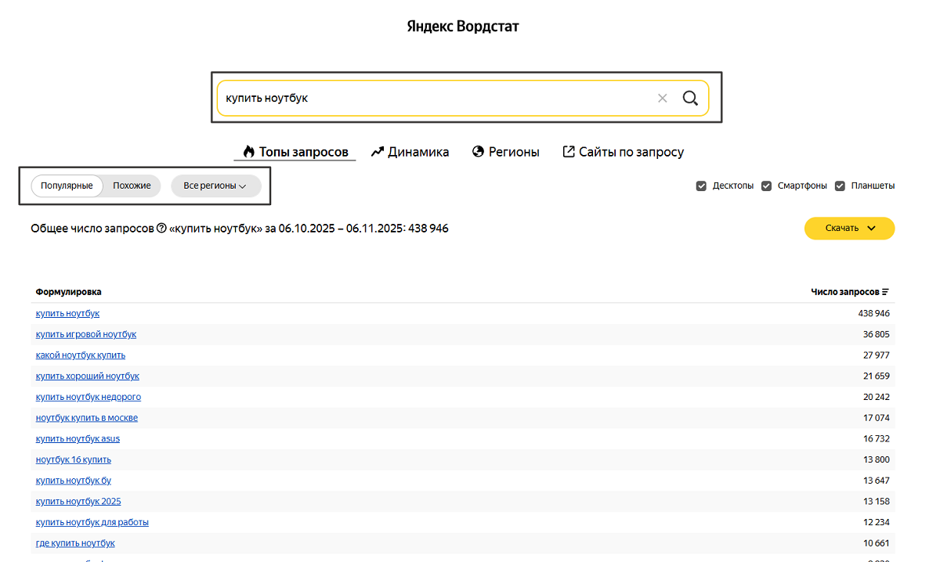Uncheck the Десктопы checkbox
Screen dimensions: 940x562
[702, 186]
